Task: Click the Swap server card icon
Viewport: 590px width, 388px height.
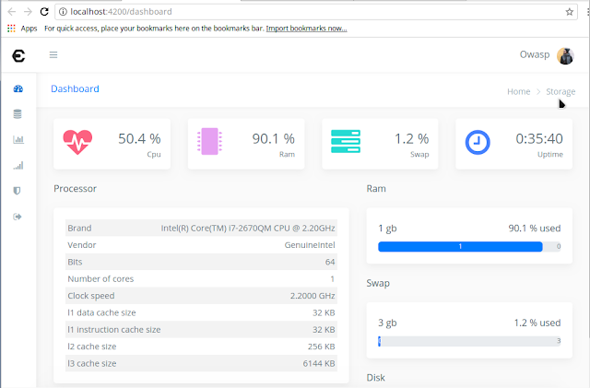Action: (346, 142)
